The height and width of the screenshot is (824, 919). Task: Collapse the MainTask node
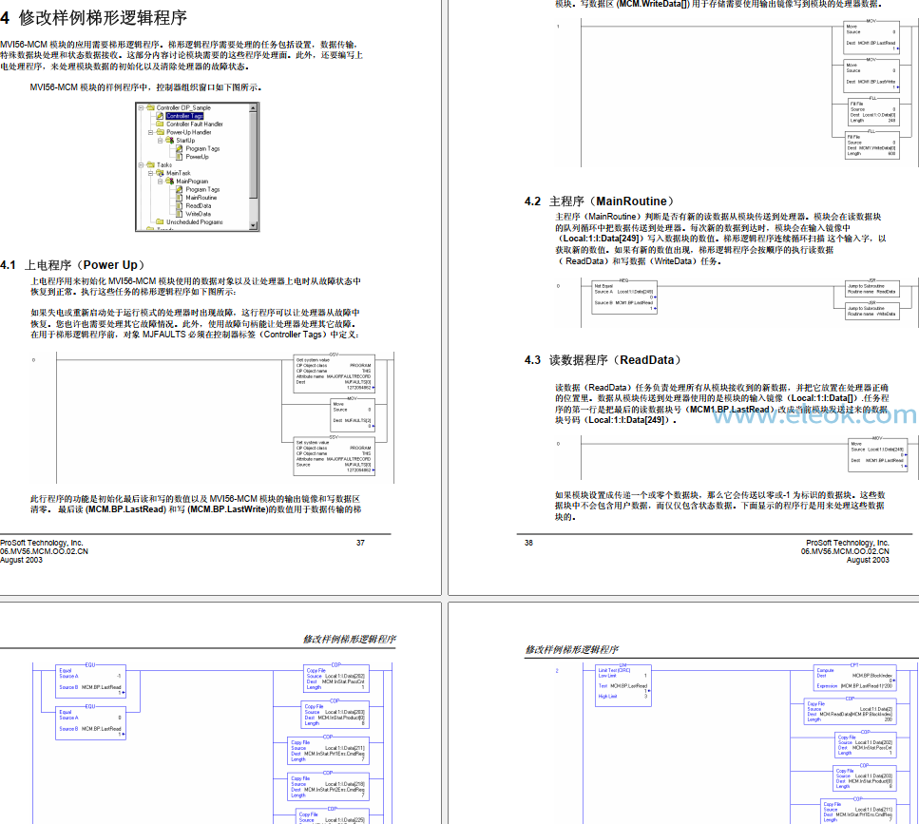150,174
